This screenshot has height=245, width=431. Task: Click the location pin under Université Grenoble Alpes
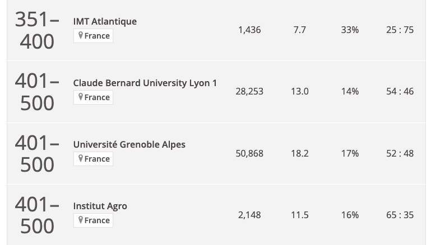pyautogui.click(x=81, y=158)
